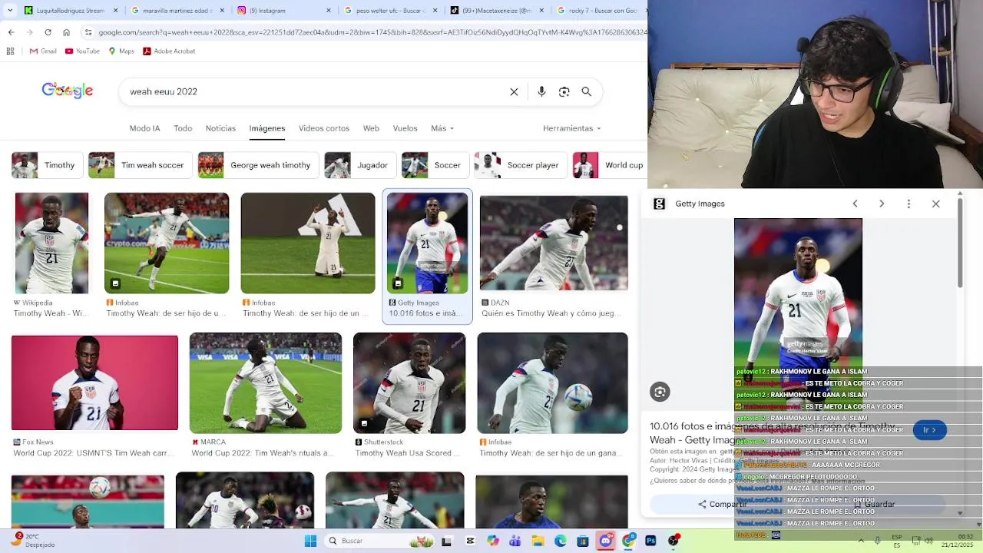Open the Shutterstock Timothy Weah Usa Scored image
Screen dimensions: 983x553
pyautogui.click(x=409, y=382)
